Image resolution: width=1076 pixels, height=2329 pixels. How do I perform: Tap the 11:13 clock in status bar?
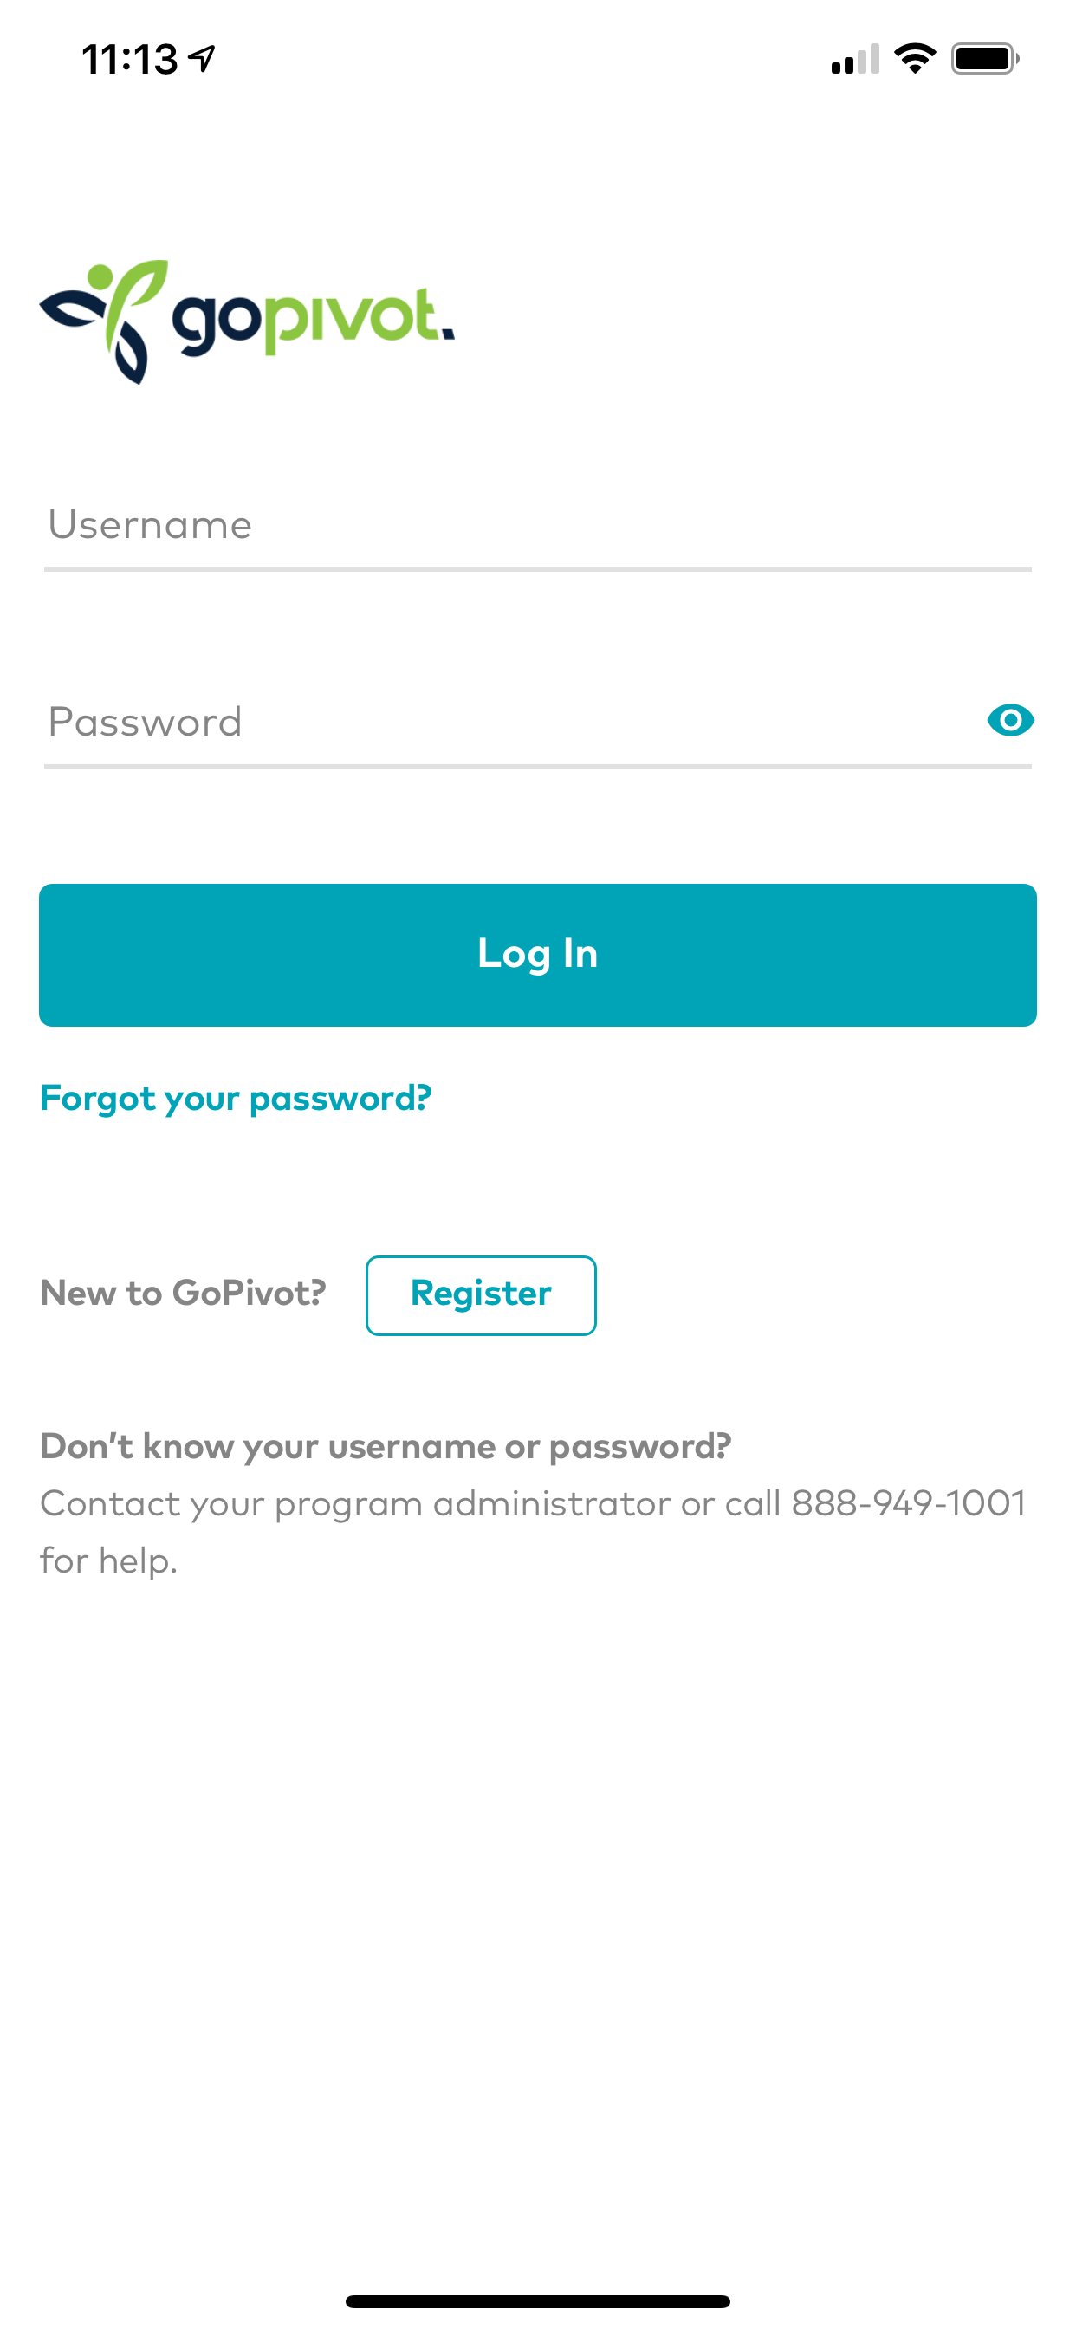pos(129,60)
